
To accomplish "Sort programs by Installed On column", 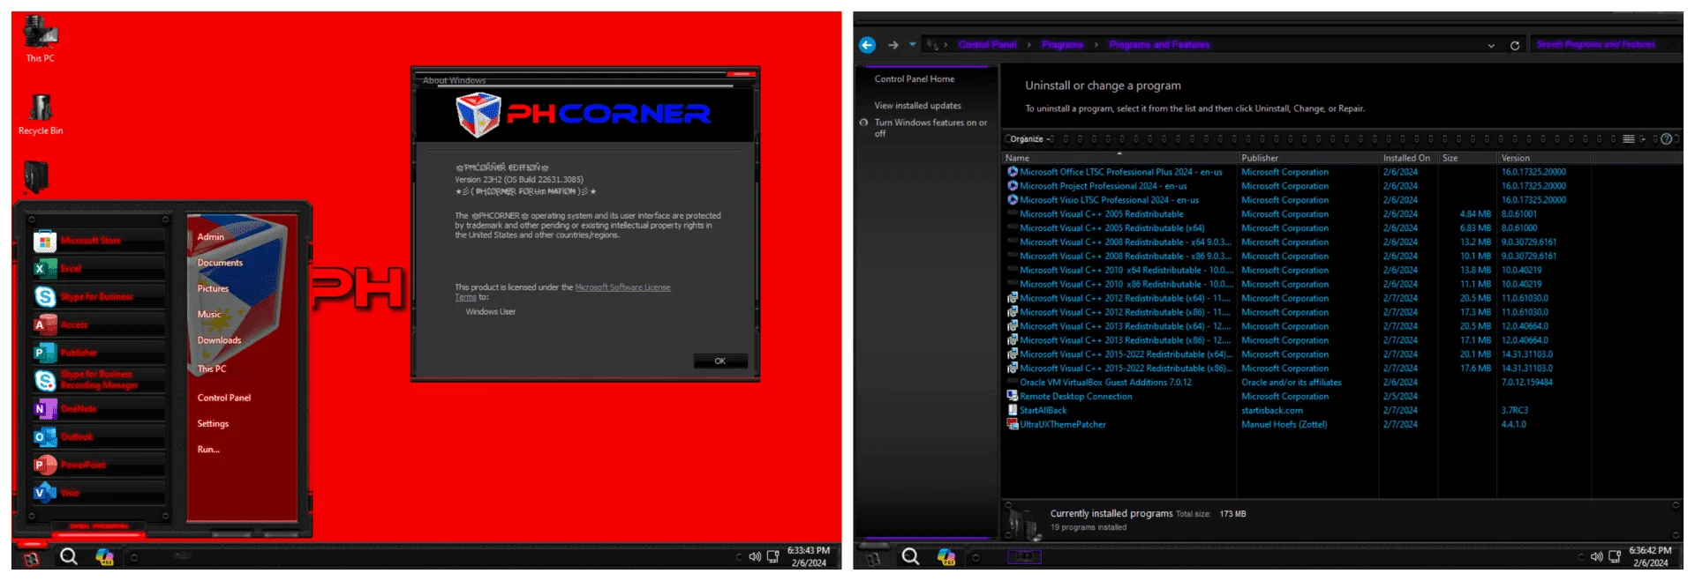I will (x=1408, y=158).
